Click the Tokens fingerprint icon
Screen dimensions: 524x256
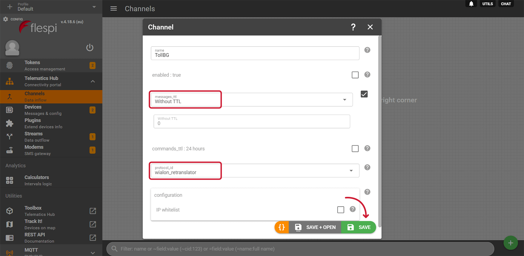pyautogui.click(x=10, y=66)
